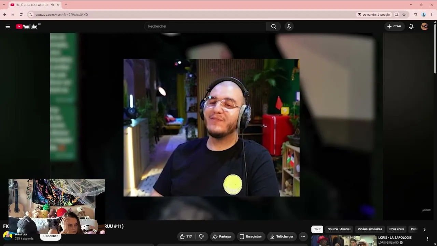This screenshot has height=246, width=437.
Task: Install the app via address bar icon
Action: (x=397, y=15)
